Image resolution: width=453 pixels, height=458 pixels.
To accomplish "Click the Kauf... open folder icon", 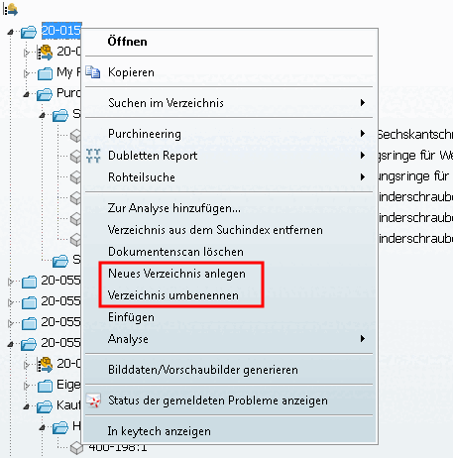I will pos(45,406).
